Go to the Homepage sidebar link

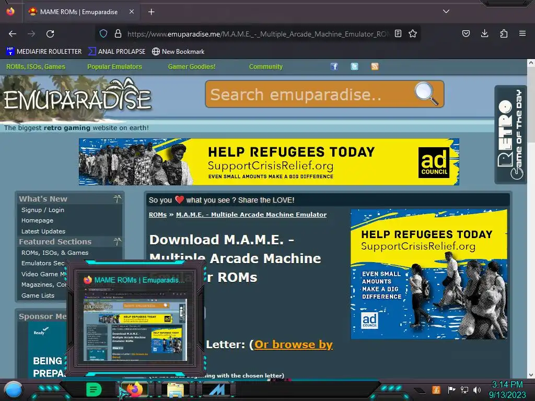[x=37, y=221]
